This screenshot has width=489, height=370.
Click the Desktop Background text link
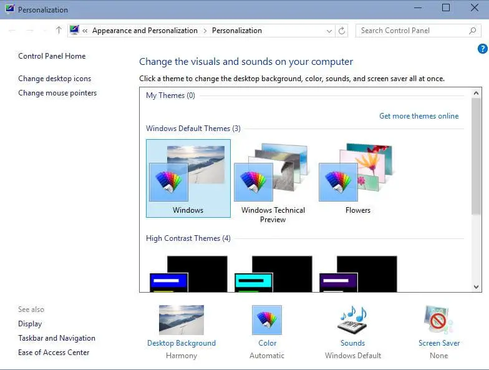click(181, 343)
